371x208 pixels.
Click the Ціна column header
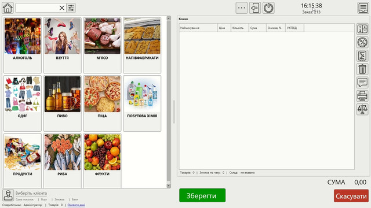tap(224, 28)
